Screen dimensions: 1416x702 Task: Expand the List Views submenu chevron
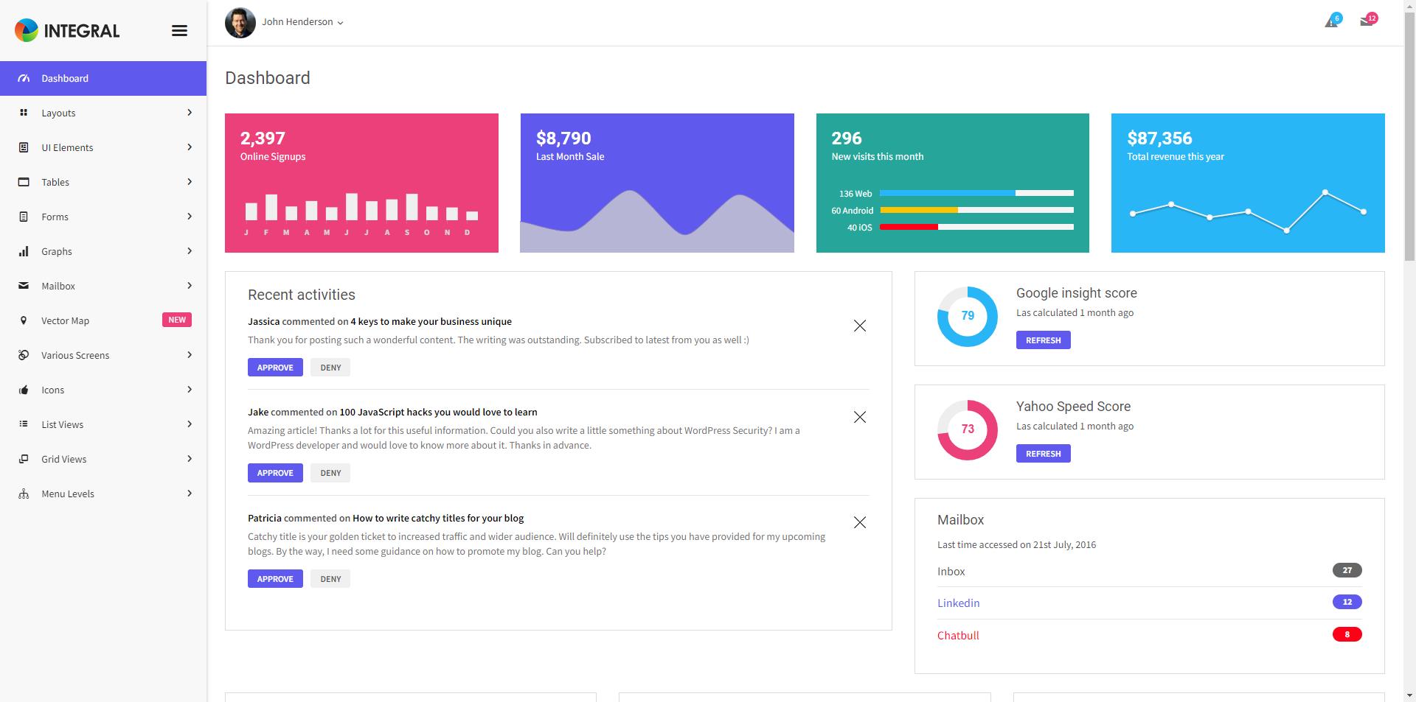190,424
